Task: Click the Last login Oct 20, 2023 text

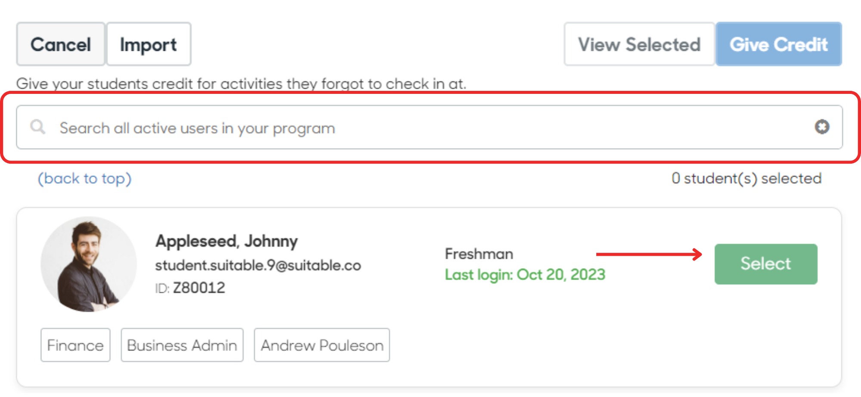Action: 525,275
